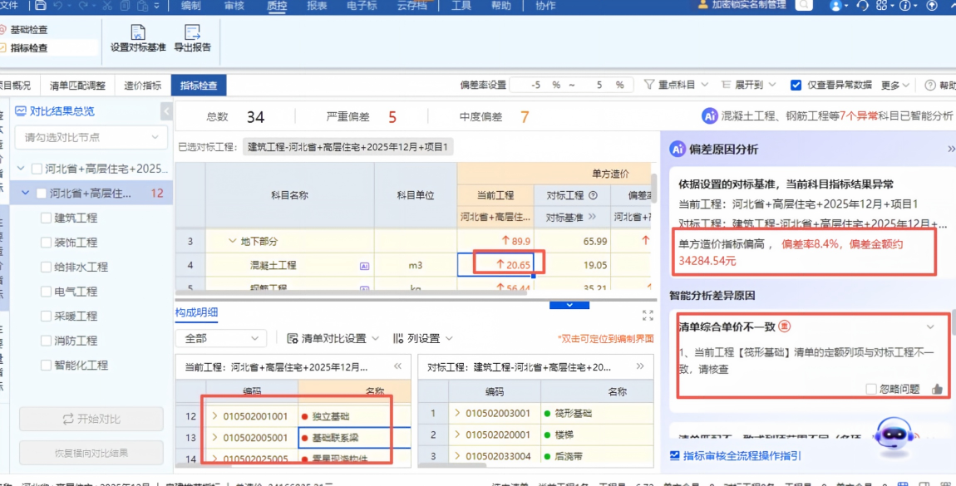
Task: Expand row 010502001001 独立基础
Action: pos(214,416)
